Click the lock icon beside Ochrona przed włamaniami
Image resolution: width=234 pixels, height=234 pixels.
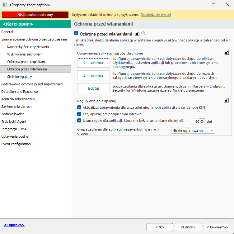click(137, 34)
